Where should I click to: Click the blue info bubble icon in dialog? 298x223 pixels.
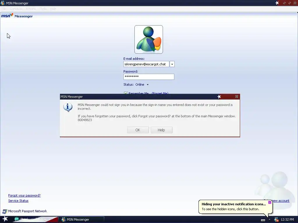(68, 107)
